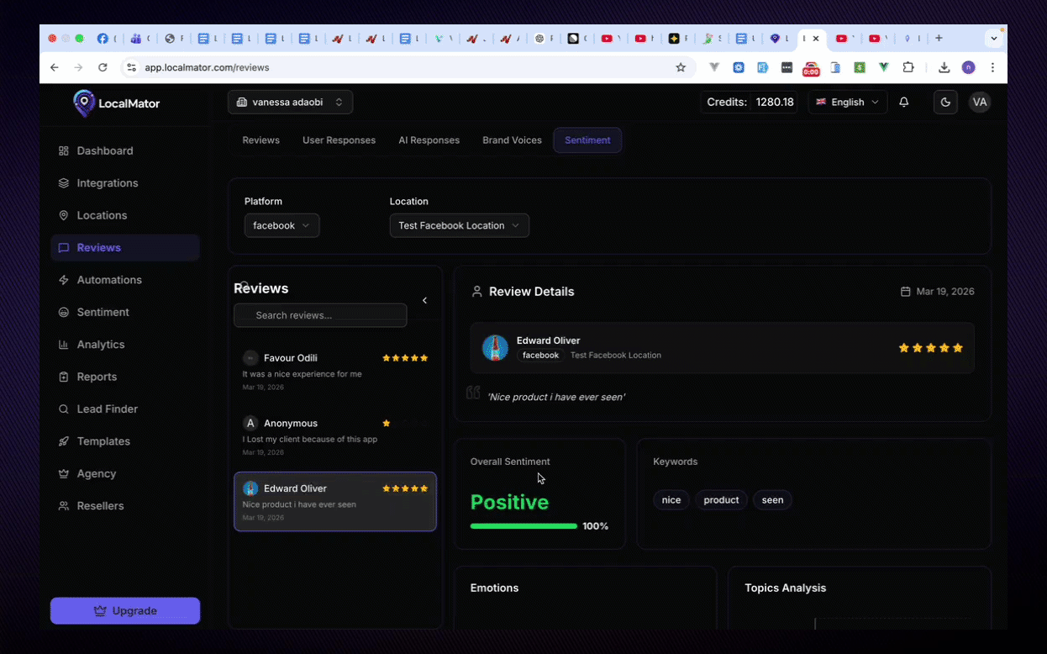Click the Upgrade button

[124, 610]
